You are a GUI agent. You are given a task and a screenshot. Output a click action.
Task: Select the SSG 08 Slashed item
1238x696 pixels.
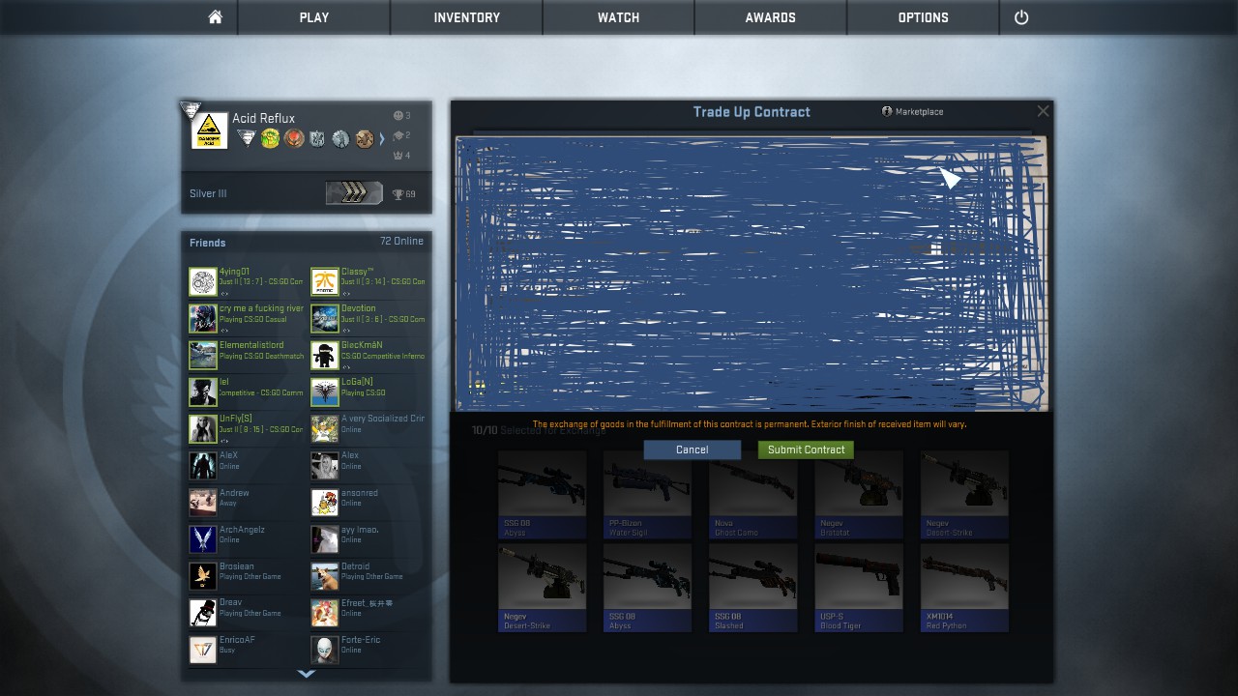point(753,588)
